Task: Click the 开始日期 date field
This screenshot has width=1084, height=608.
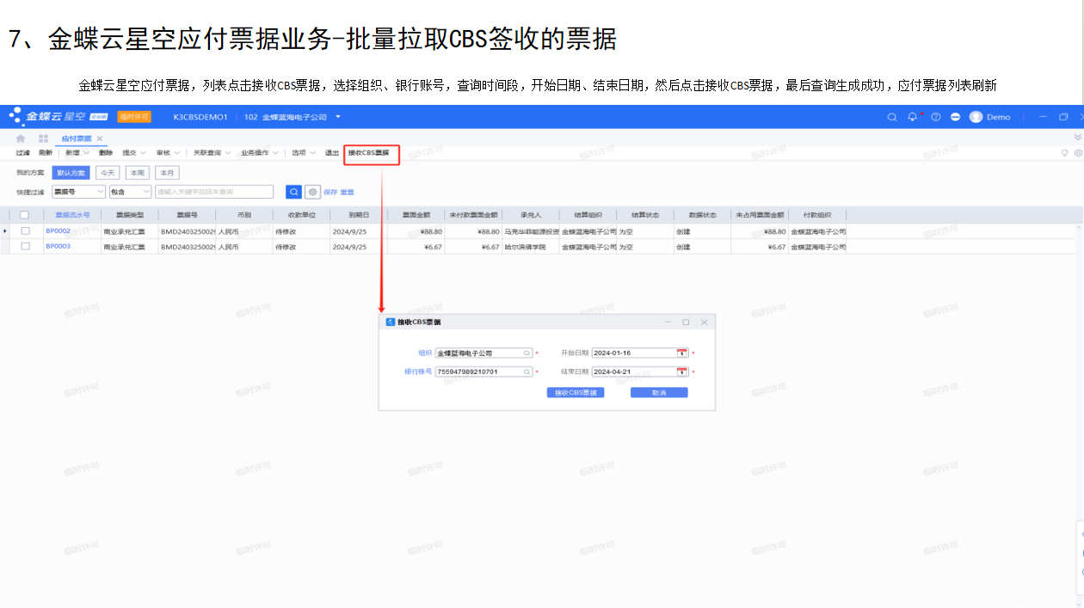Action: point(640,353)
